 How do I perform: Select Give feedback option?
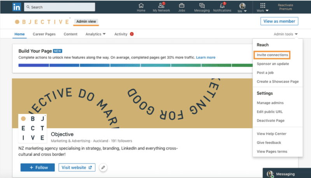click(269, 143)
